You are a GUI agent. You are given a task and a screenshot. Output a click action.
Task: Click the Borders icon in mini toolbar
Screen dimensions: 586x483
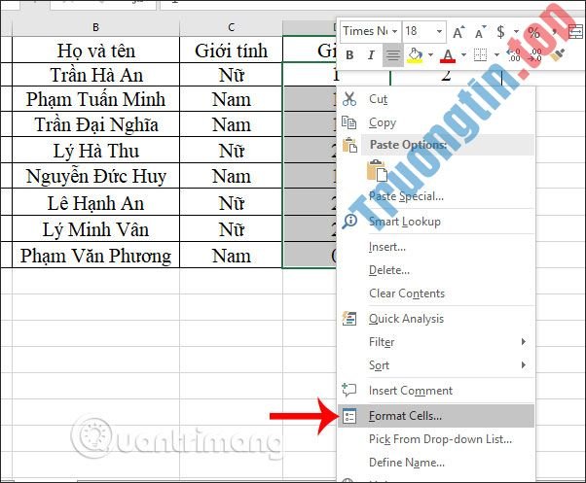click(481, 55)
